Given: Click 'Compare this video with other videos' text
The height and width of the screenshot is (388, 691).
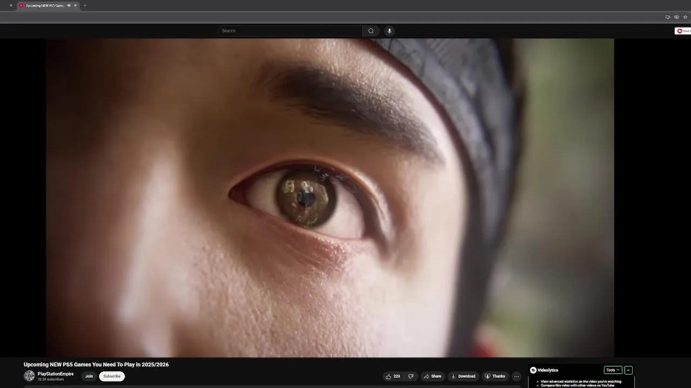Looking at the screenshot, I should (578, 385).
